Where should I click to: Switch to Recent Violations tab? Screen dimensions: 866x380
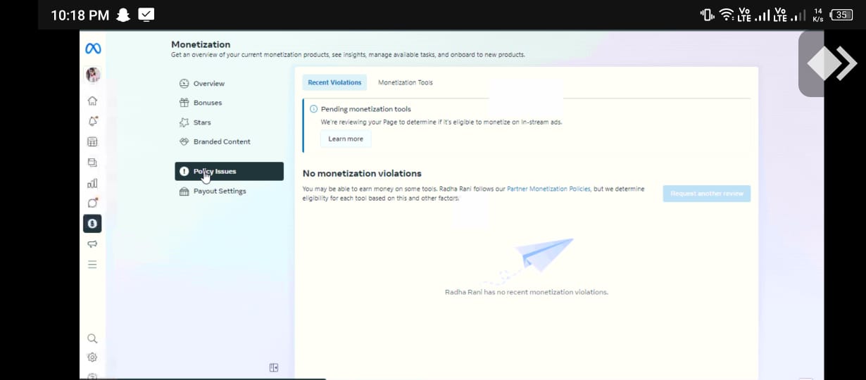click(x=334, y=82)
